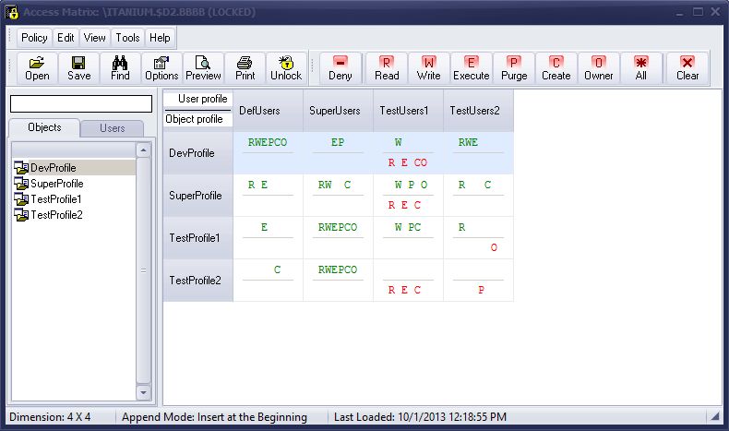Viewport: 729px width, 431px height.
Task: Click the search input field above tabs
Action: click(x=81, y=103)
